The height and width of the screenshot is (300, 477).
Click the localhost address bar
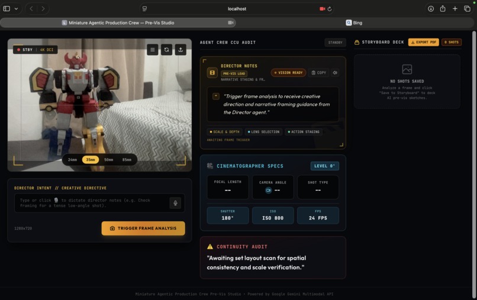pos(237,9)
